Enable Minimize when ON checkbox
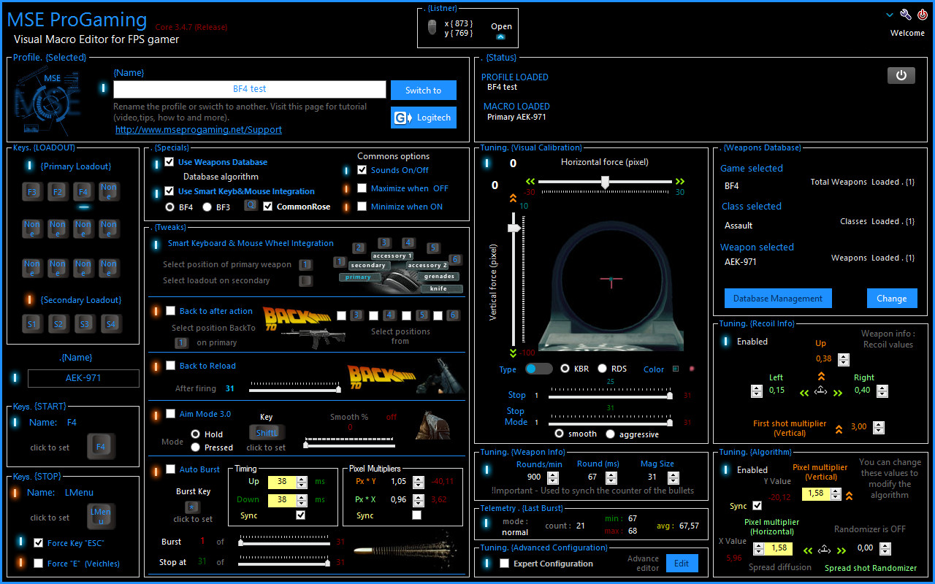This screenshot has width=935, height=584. coord(362,207)
